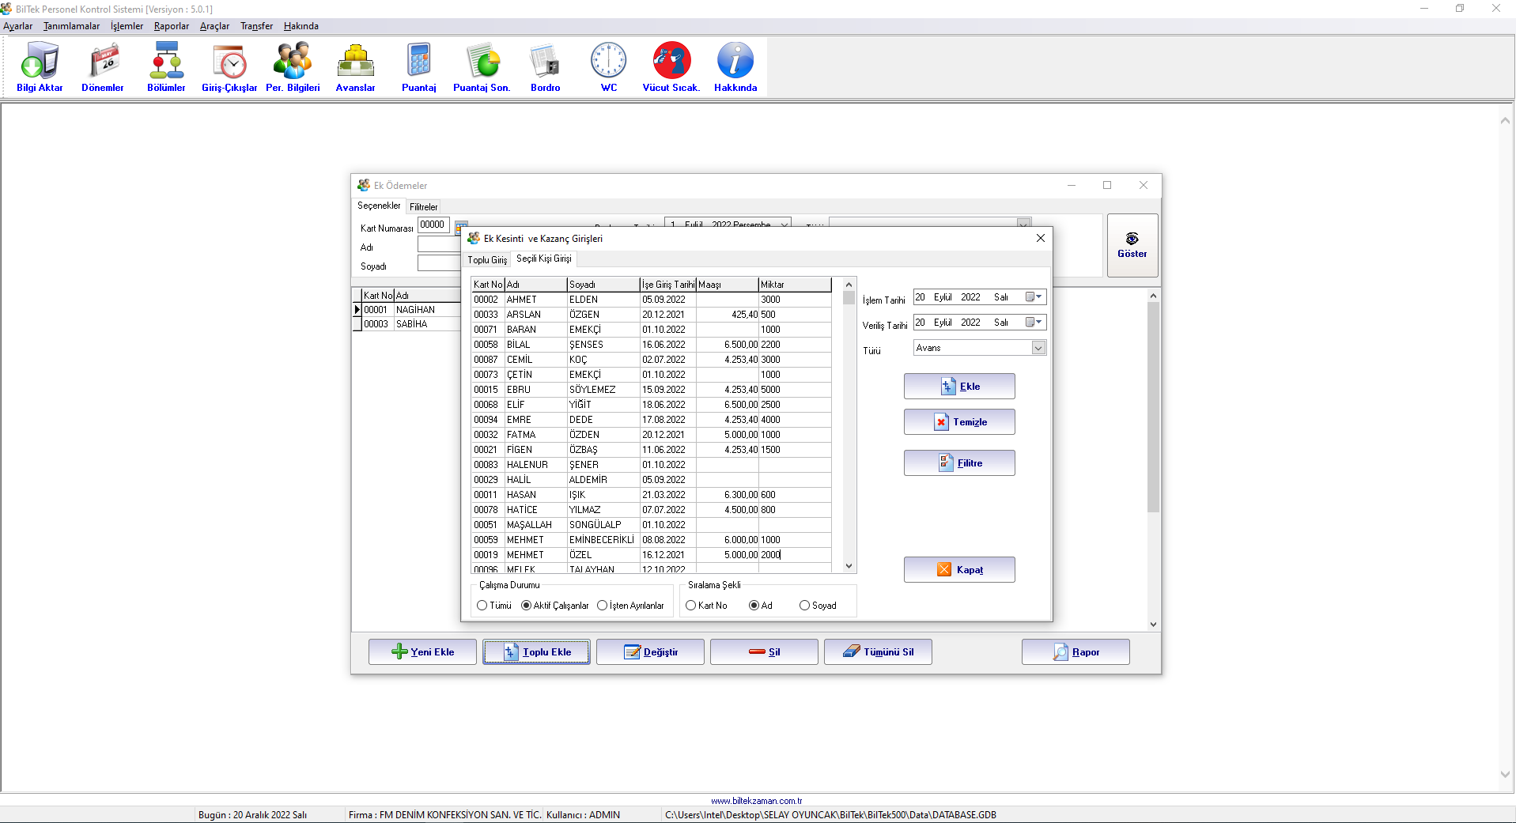Click the scroll-up arrow of employee grid
1516x823 pixels.
tap(849, 285)
